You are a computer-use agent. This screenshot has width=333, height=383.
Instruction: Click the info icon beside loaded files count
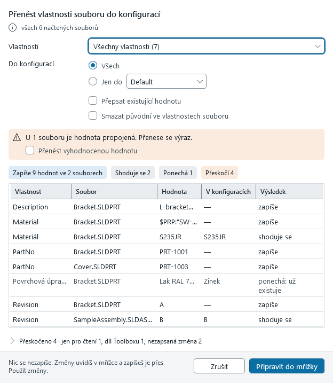coord(12,28)
